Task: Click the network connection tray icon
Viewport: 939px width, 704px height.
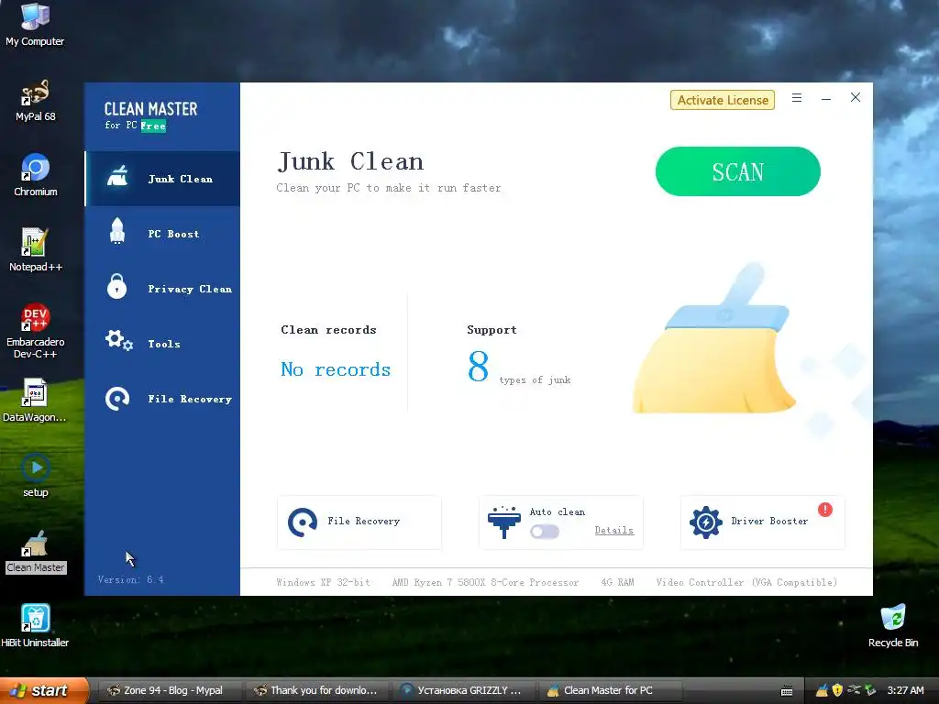Action: (x=854, y=690)
